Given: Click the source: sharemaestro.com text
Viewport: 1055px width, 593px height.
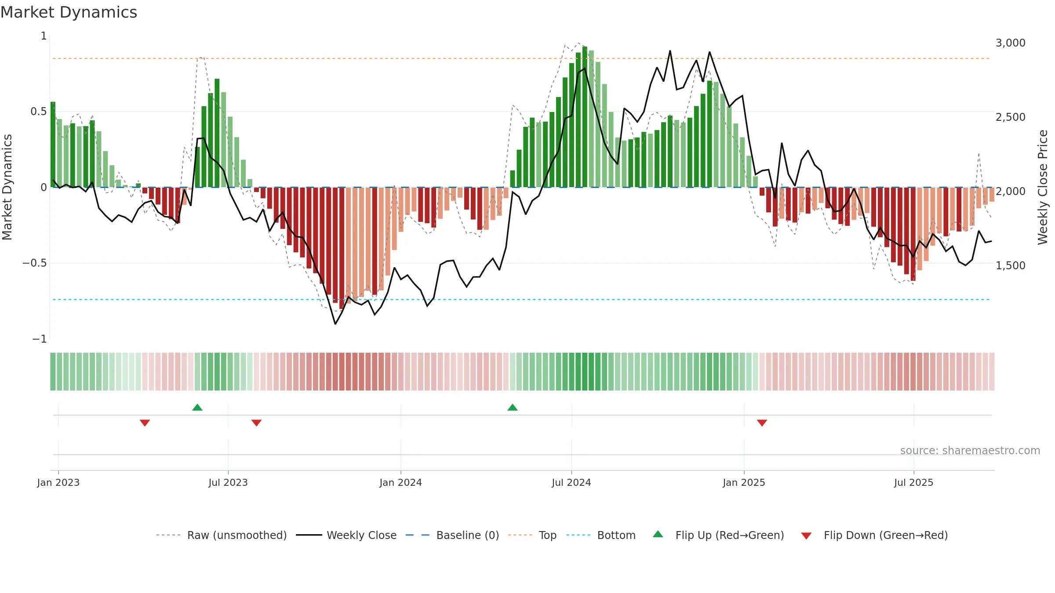Looking at the screenshot, I should (x=970, y=451).
